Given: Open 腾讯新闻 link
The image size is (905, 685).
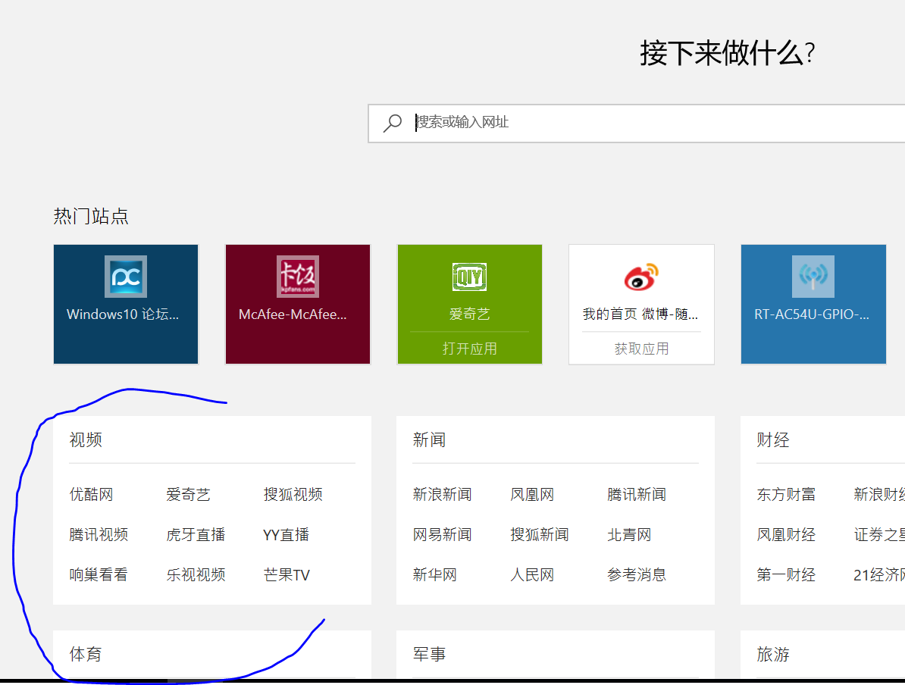Looking at the screenshot, I should (x=637, y=495).
